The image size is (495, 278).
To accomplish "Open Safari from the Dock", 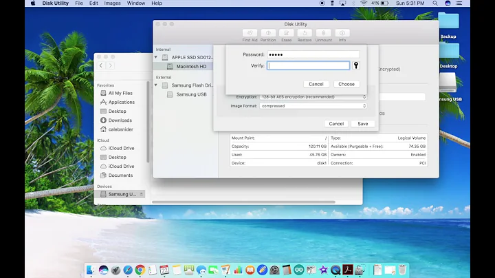I will [128, 270].
